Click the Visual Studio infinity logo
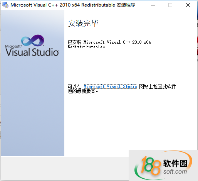The image size is (198, 181). (33, 40)
